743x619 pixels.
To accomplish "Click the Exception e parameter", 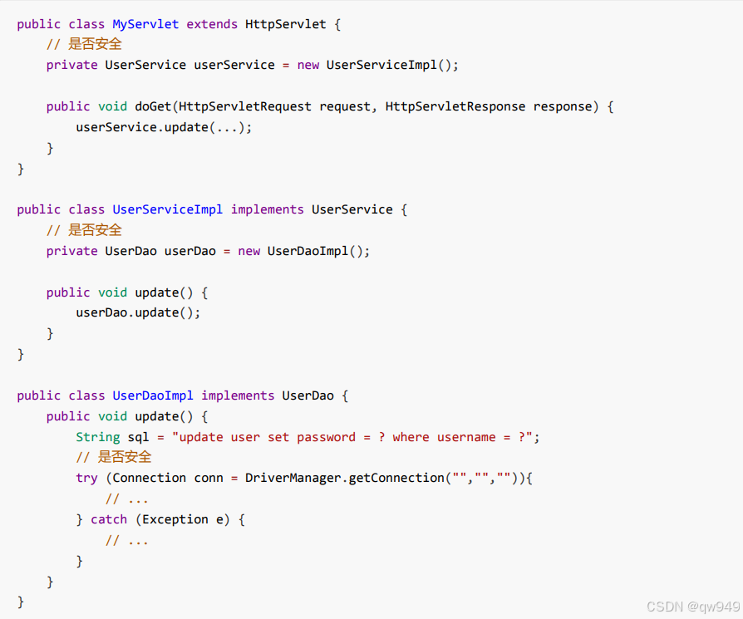I will click(183, 519).
